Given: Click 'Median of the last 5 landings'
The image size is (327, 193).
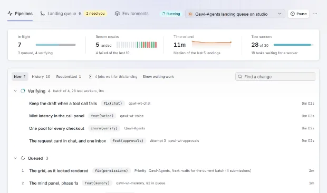Looking at the screenshot, I should point(197,53).
